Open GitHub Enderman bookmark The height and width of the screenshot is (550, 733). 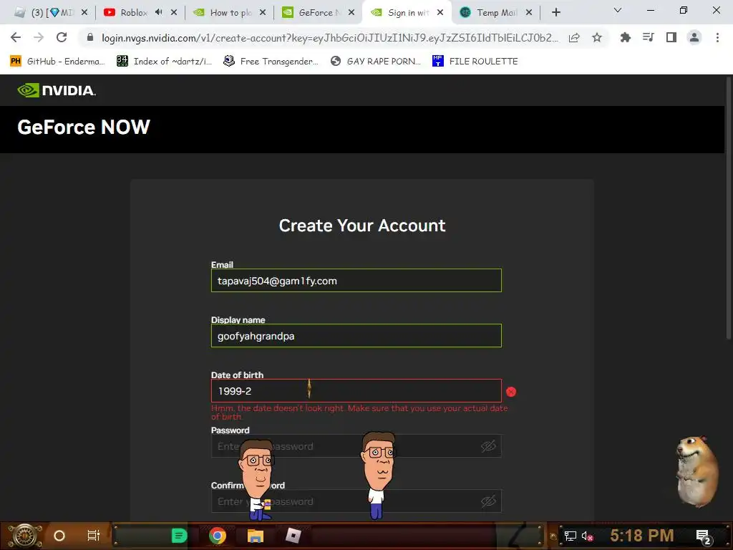(x=58, y=62)
